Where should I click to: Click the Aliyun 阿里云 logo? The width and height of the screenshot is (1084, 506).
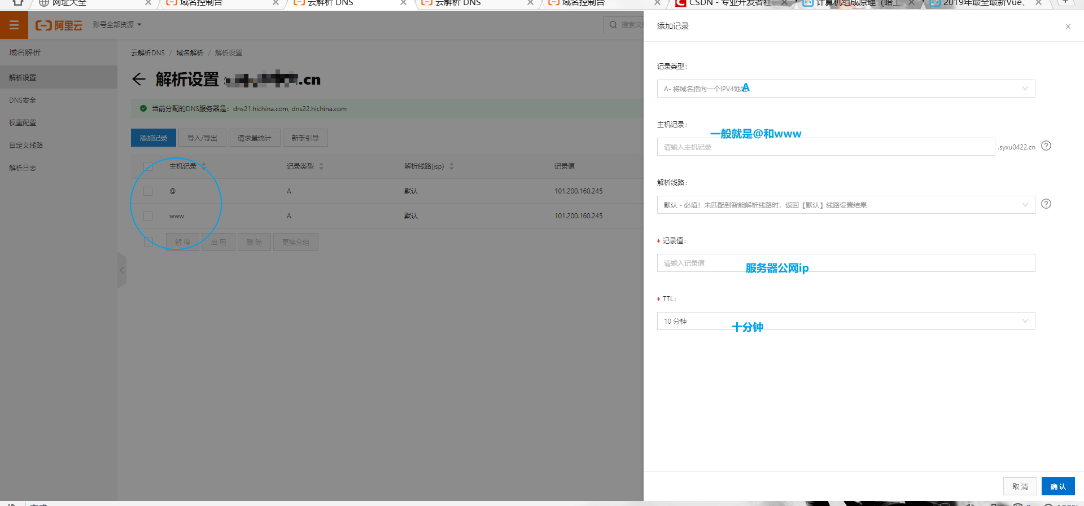[x=59, y=25]
